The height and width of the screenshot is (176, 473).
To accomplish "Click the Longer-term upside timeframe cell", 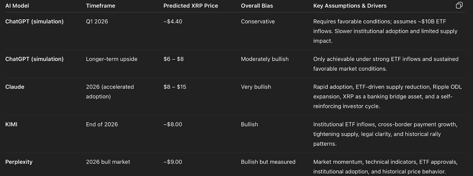I will point(111,59).
